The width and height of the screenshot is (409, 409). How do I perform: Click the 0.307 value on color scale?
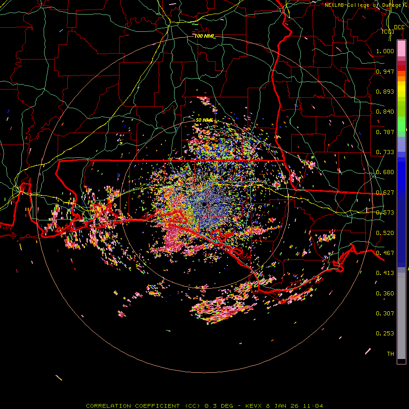coord(385,314)
